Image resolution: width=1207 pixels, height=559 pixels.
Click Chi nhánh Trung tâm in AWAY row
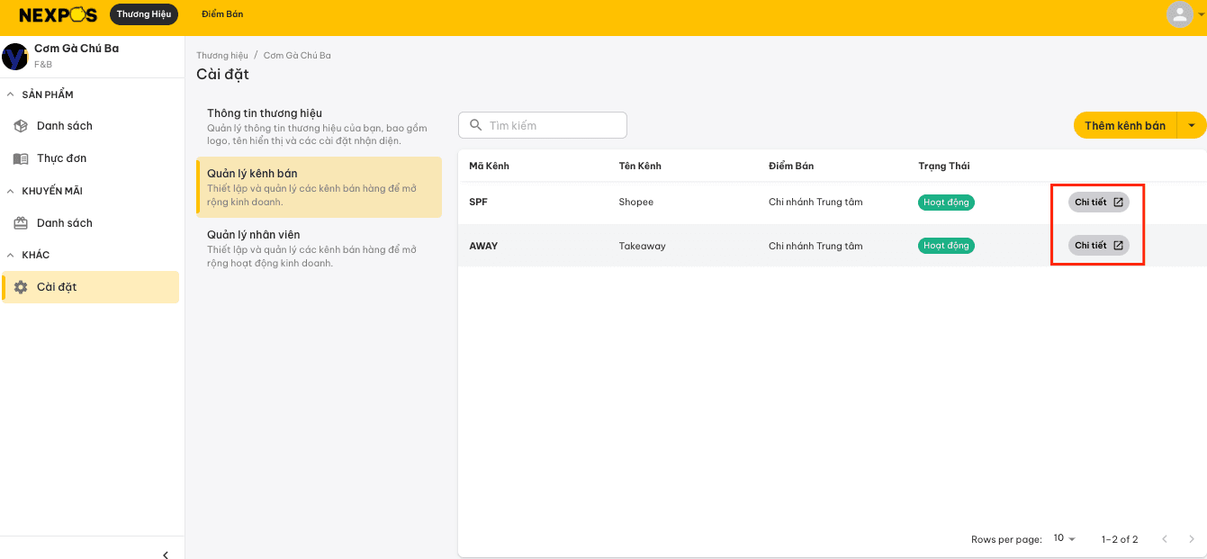pyautogui.click(x=815, y=246)
